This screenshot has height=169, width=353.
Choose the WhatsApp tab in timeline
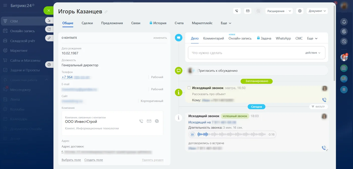pos(283,38)
